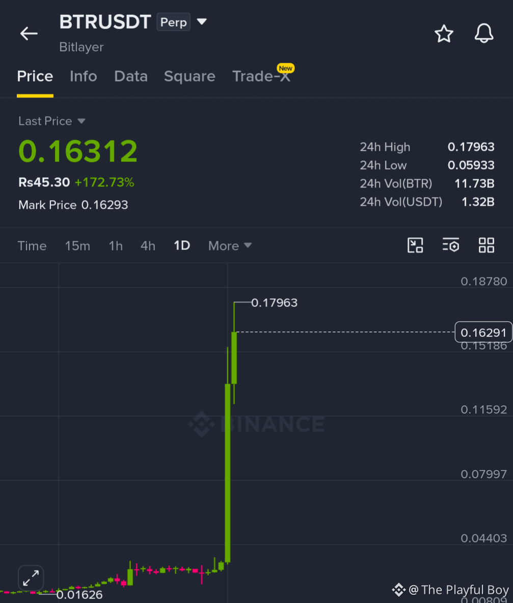
Task: Switch to the Price tab
Action: pos(35,76)
